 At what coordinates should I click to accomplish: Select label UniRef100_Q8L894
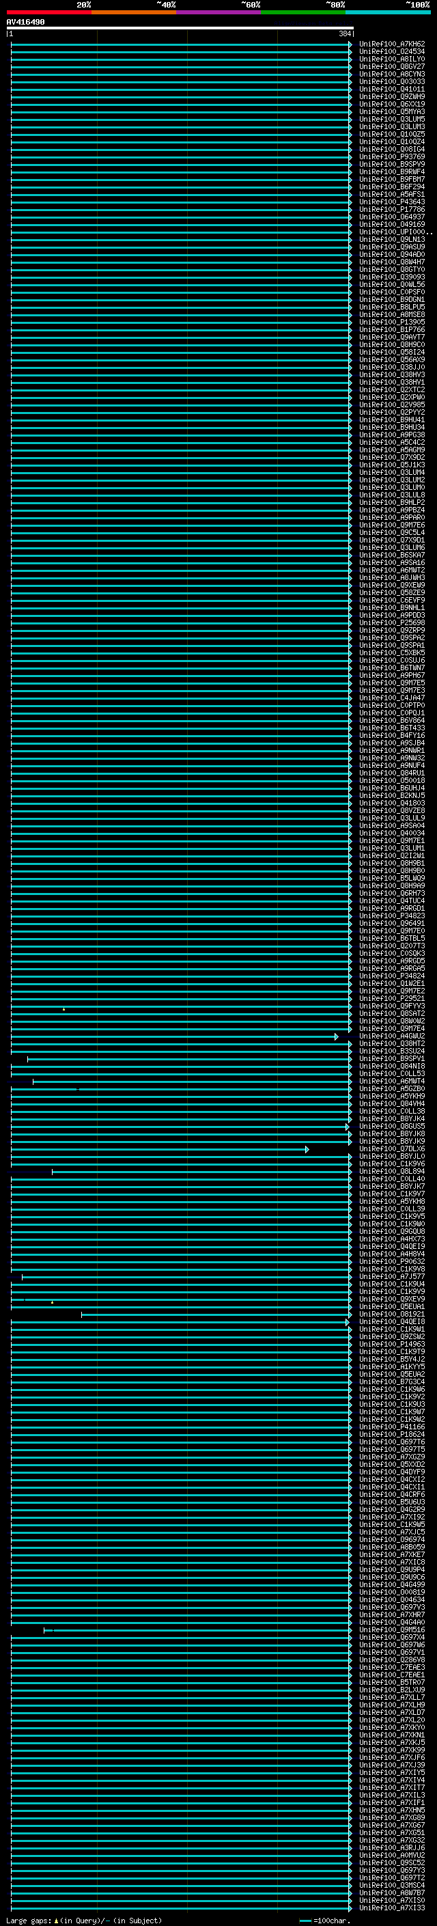[391, 1172]
